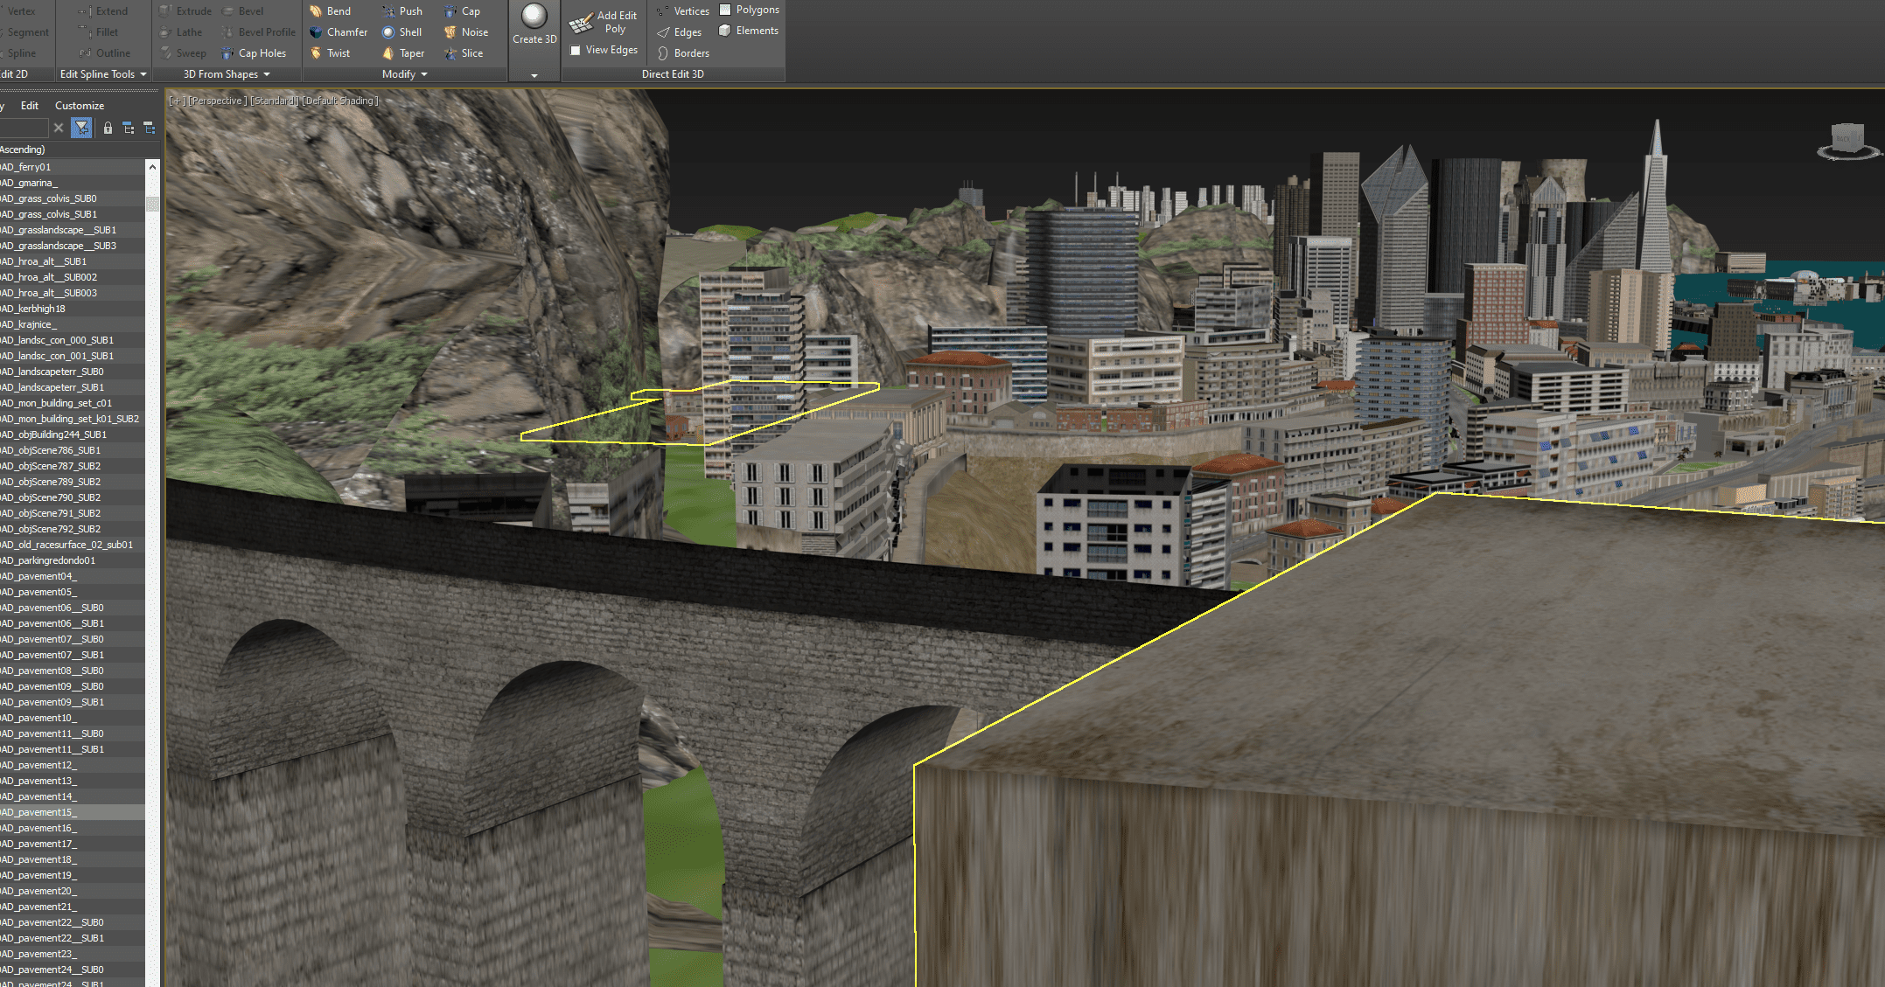The width and height of the screenshot is (1885, 987).
Task: Open the Perspective viewport label menu
Action: [218, 101]
